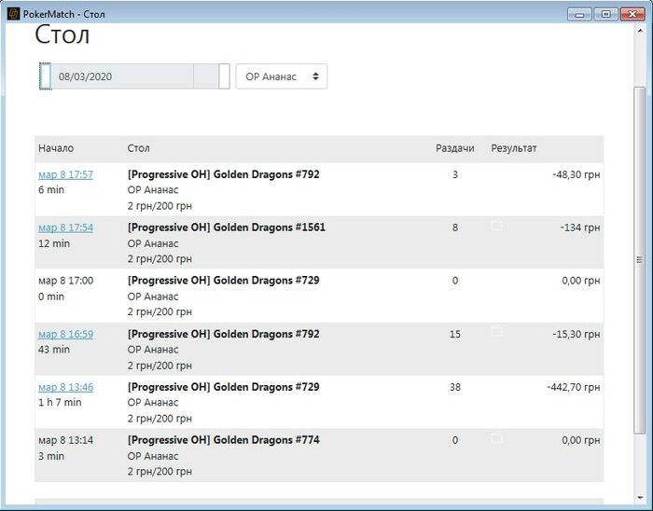Image resolution: width=653 pixels, height=511 pixels.
Task: Close the PokerMatch window
Action: 632,14
